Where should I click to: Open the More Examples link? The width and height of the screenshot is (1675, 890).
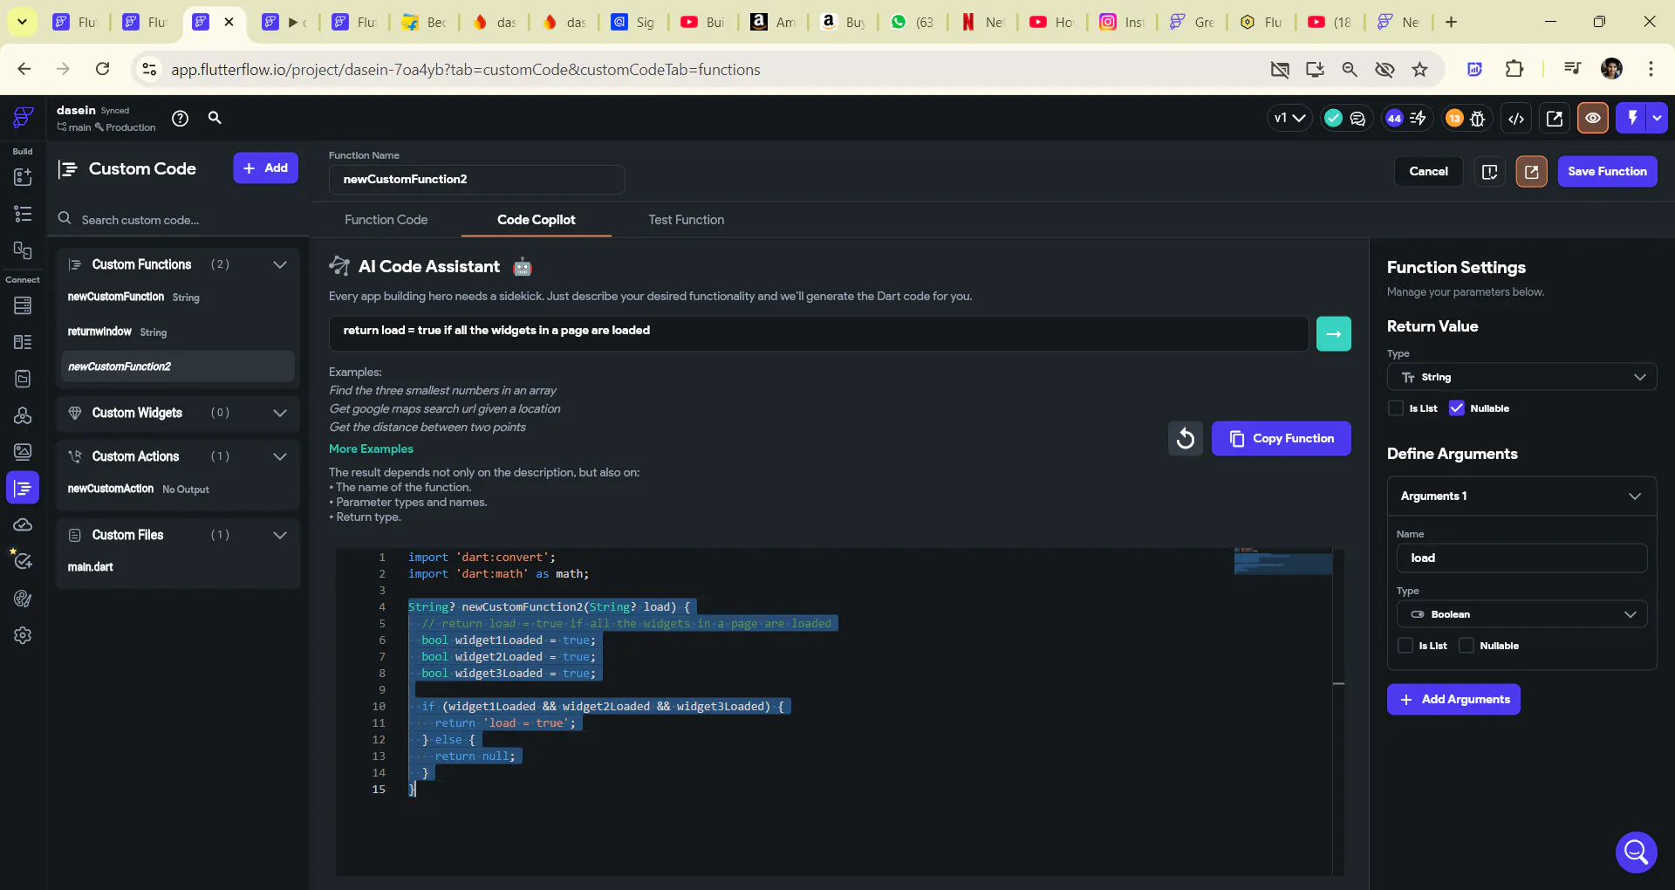371,448
